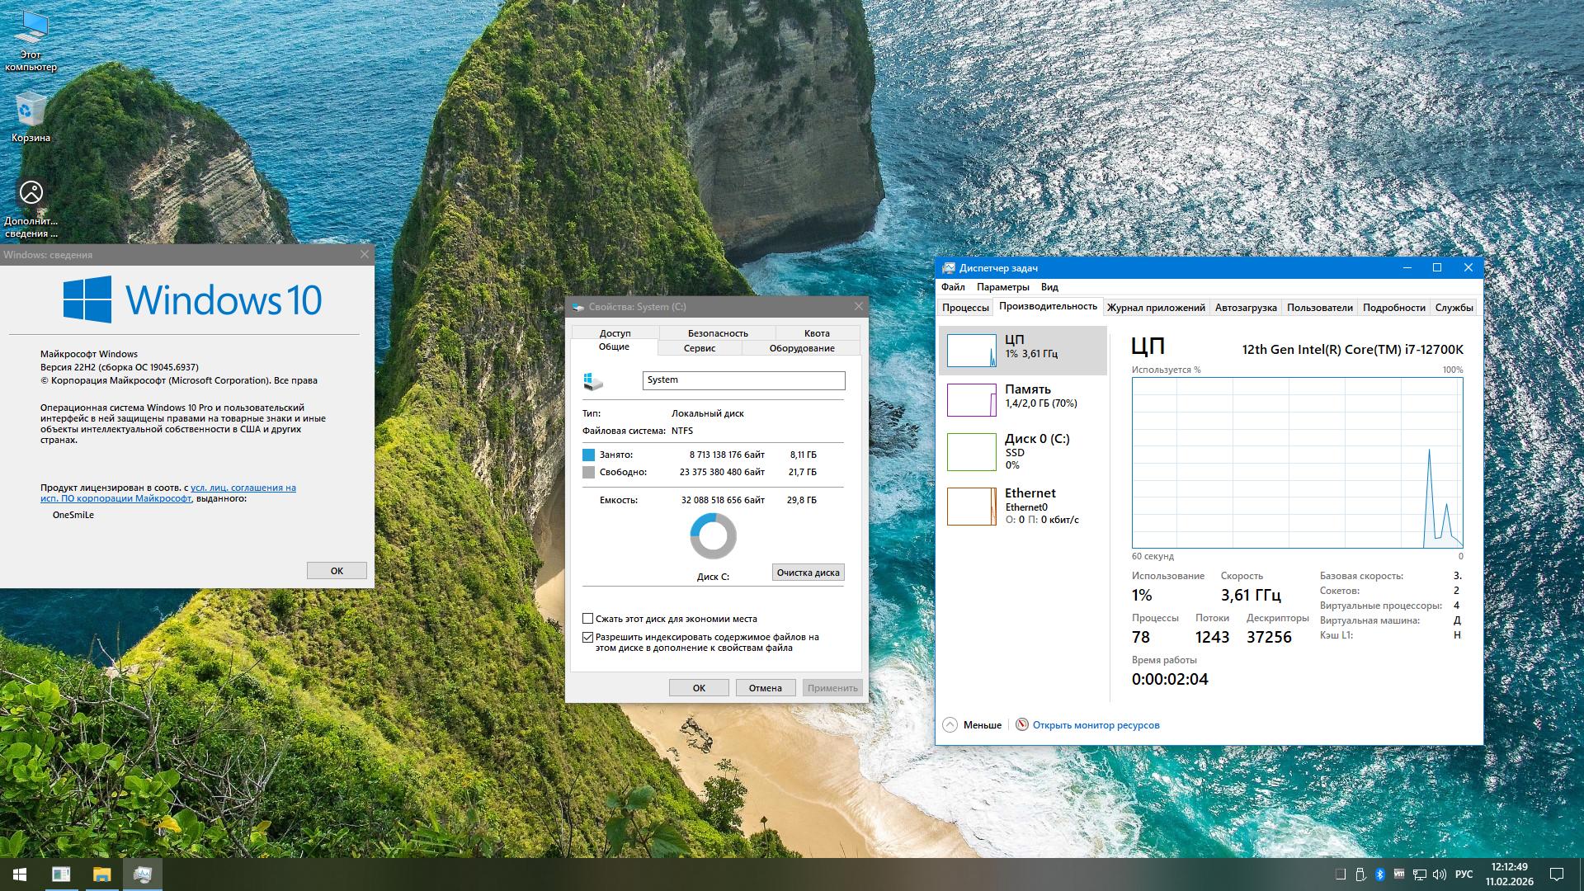Image resolution: width=1584 pixels, height=891 pixels.
Task: Switch to the Автозагрузка tab
Action: coord(1245,308)
